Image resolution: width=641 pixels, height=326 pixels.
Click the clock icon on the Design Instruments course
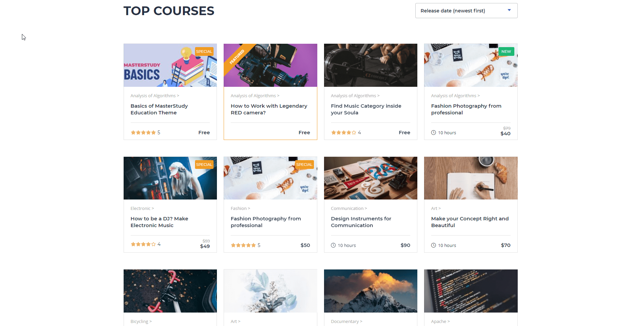pos(333,245)
